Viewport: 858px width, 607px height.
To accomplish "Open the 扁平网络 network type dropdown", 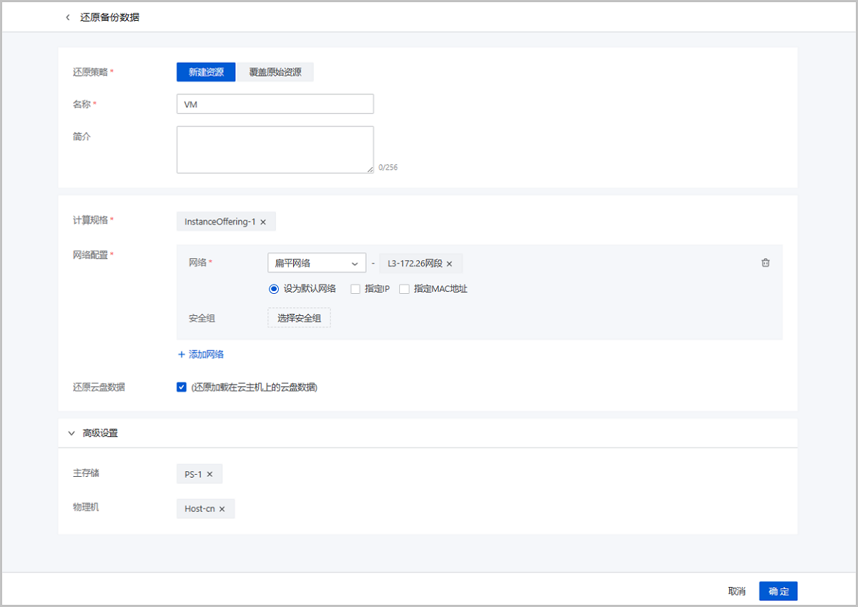I will [x=316, y=264].
